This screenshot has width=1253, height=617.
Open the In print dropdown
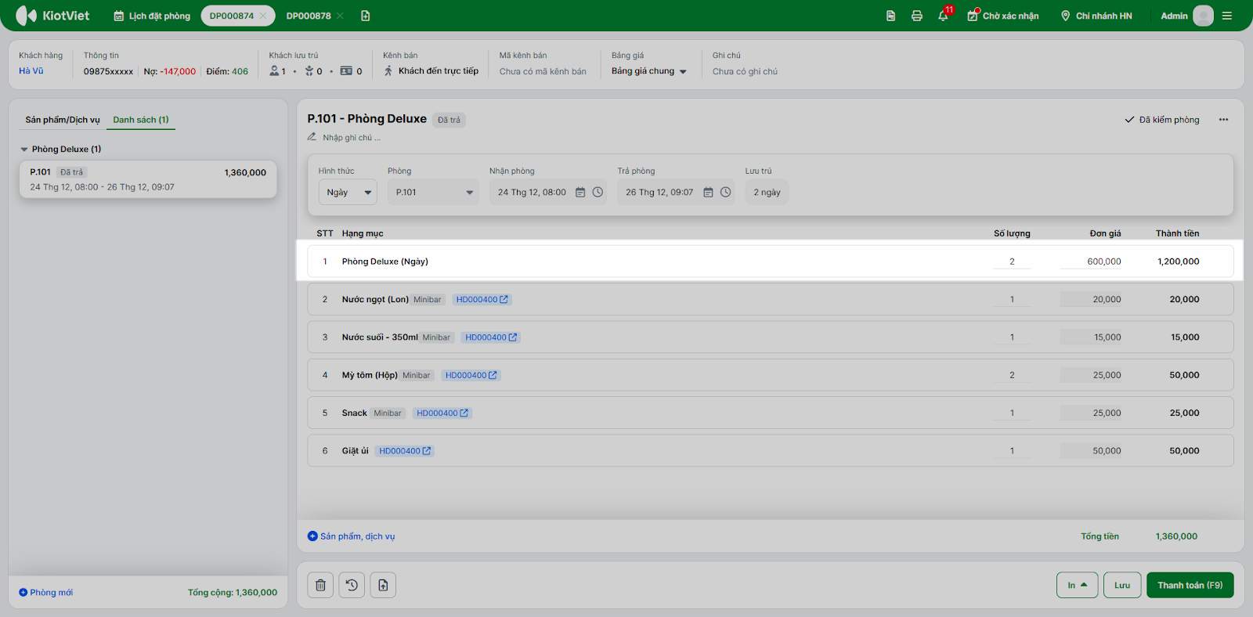pyautogui.click(x=1078, y=585)
